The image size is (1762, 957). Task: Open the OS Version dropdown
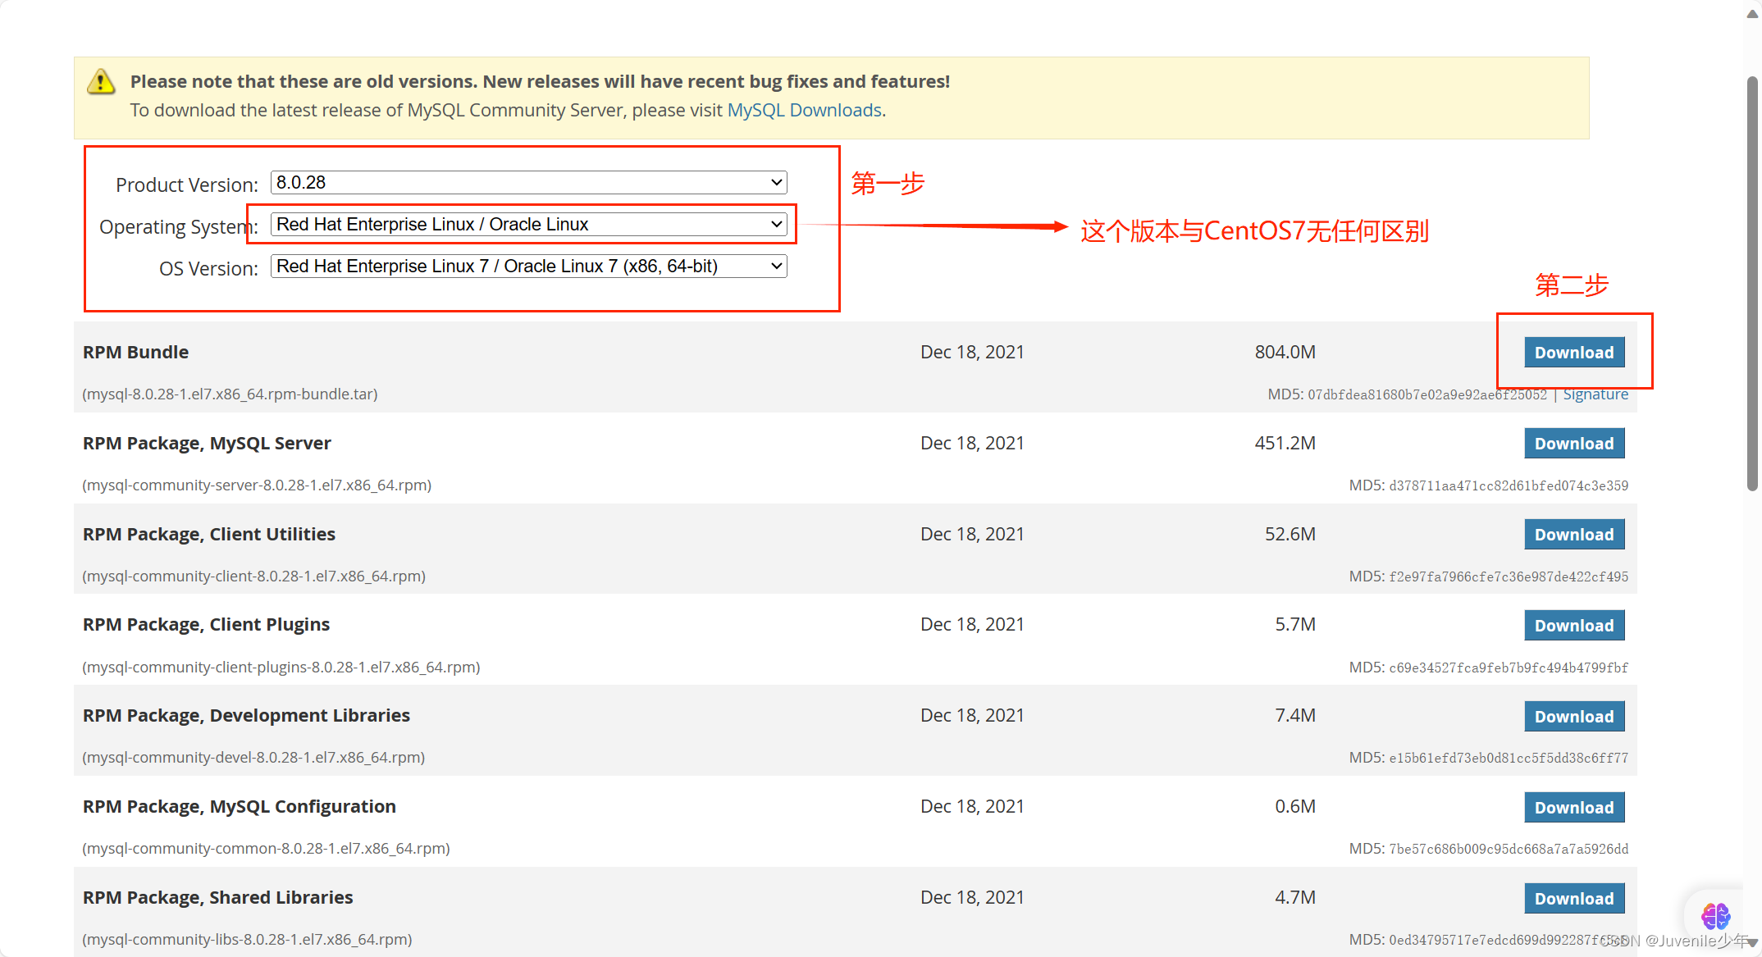click(x=528, y=266)
